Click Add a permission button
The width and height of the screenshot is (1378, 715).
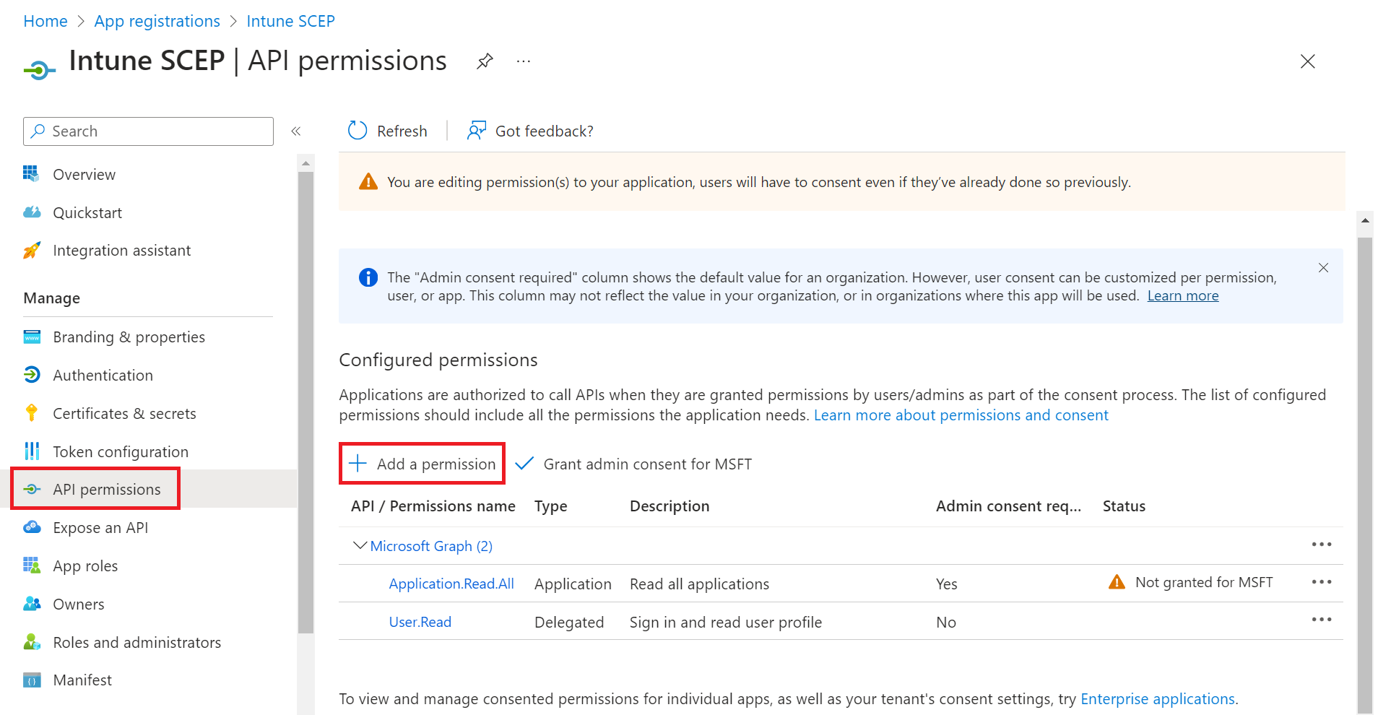point(422,464)
